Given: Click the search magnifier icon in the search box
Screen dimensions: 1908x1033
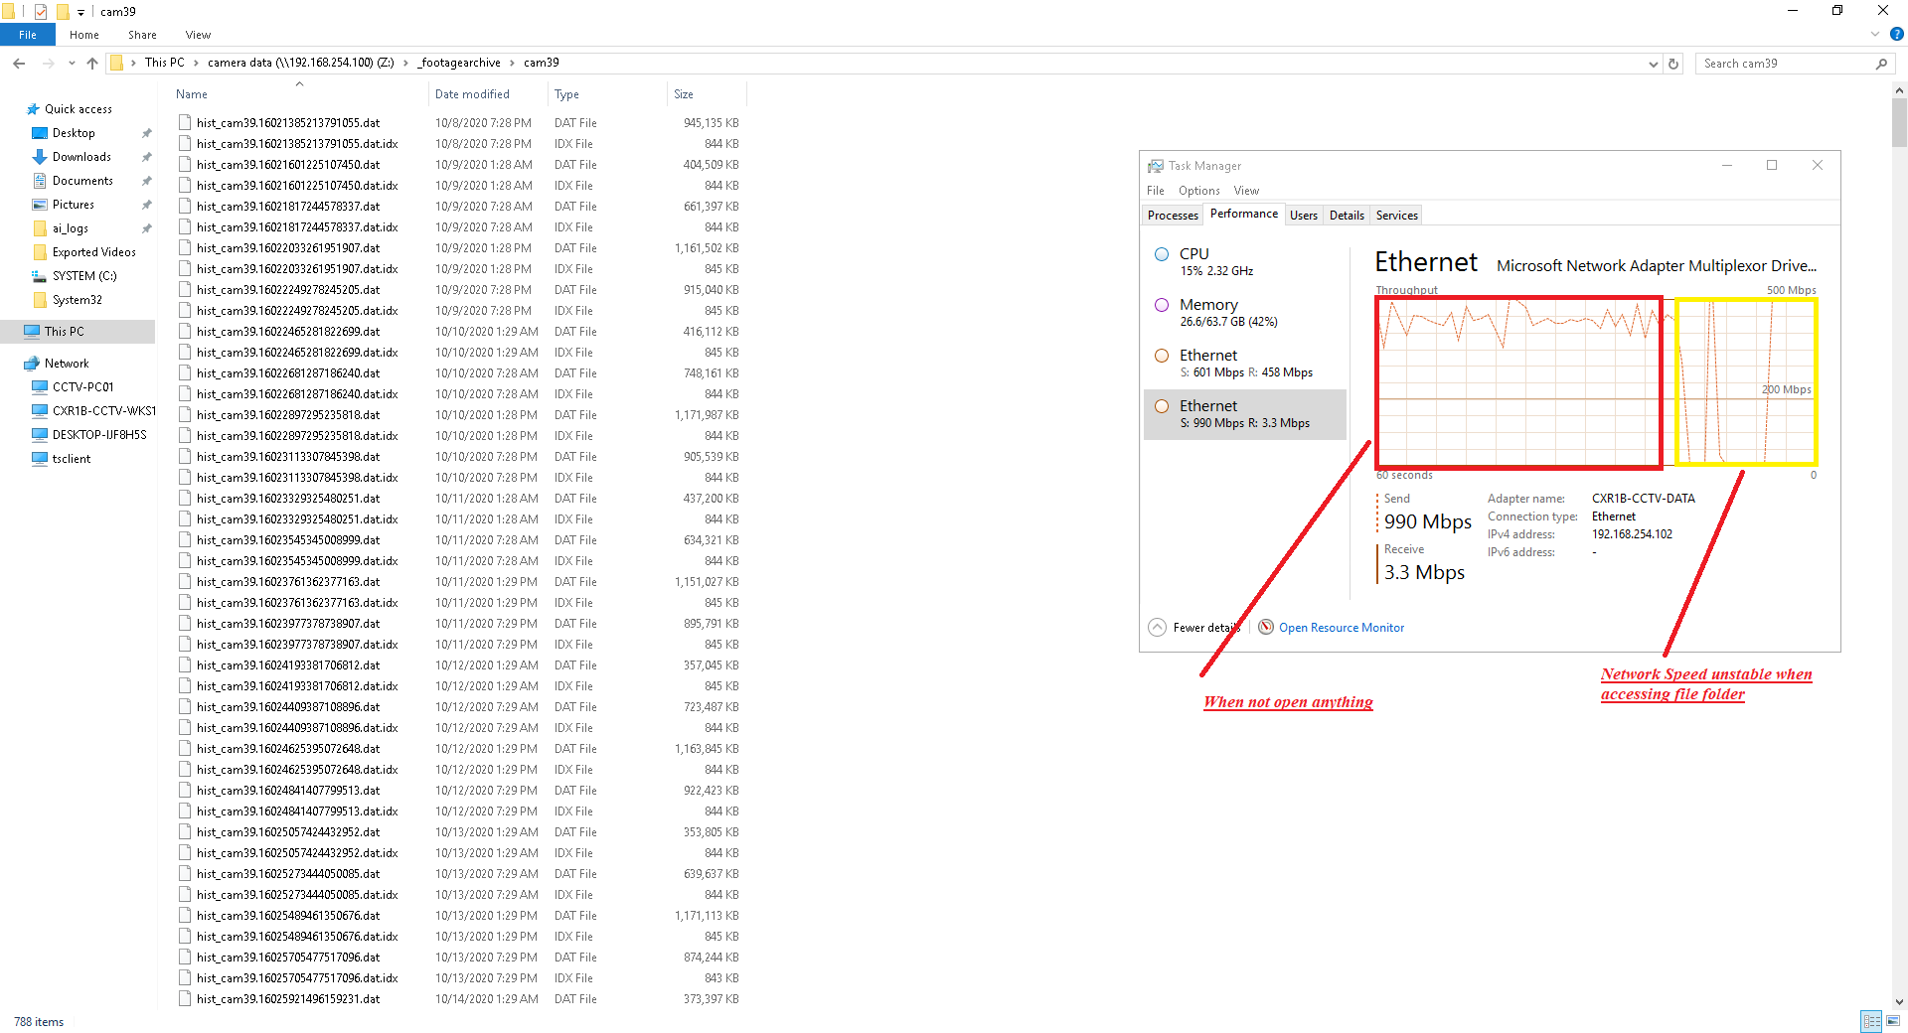Looking at the screenshot, I should 1882,63.
